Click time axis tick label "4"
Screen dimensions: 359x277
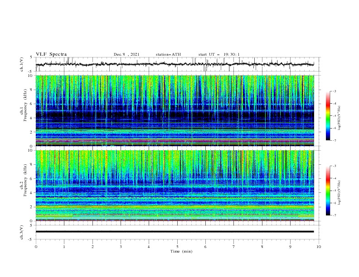(x=149, y=247)
